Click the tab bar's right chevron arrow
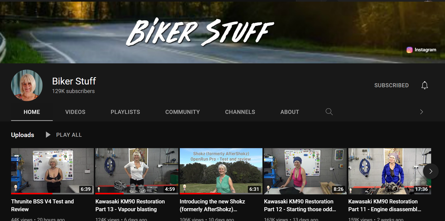This screenshot has width=445, height=221. 421,112
